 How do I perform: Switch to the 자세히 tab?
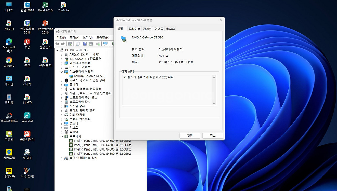(147, 29)
